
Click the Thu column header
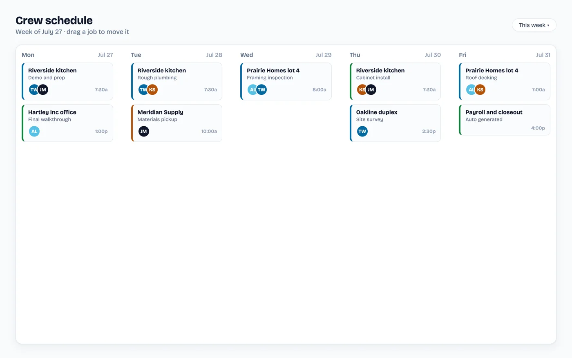355,55
